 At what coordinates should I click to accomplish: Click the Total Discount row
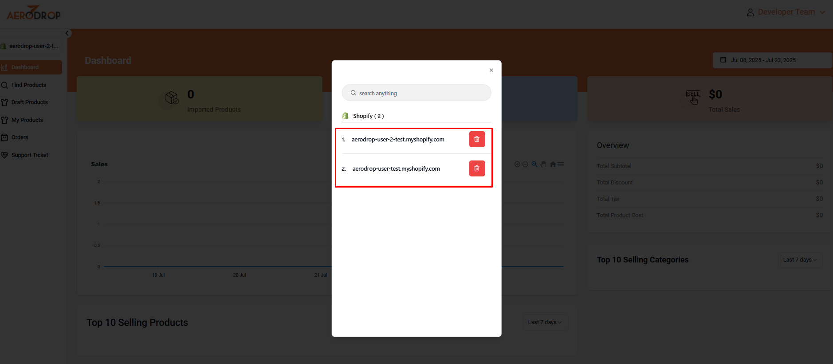click(x=710, y=183)
